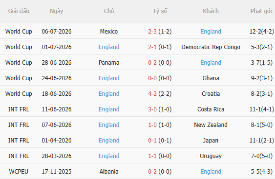Open the 4-2 score against Croatia
The height and width of the screenshot is (179, 275).
pyautogui.click(x=152, y=93)
